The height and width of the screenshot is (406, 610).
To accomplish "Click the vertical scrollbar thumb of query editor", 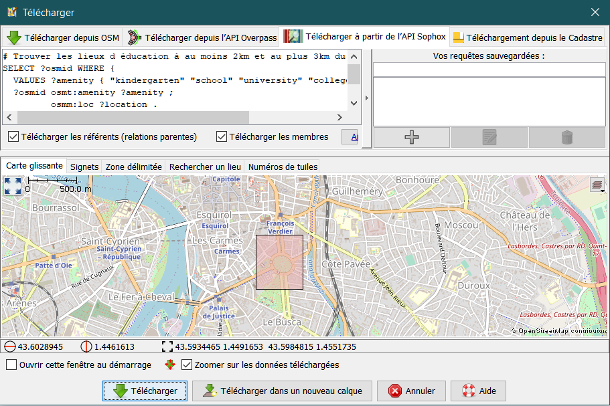I will (354, 74).
